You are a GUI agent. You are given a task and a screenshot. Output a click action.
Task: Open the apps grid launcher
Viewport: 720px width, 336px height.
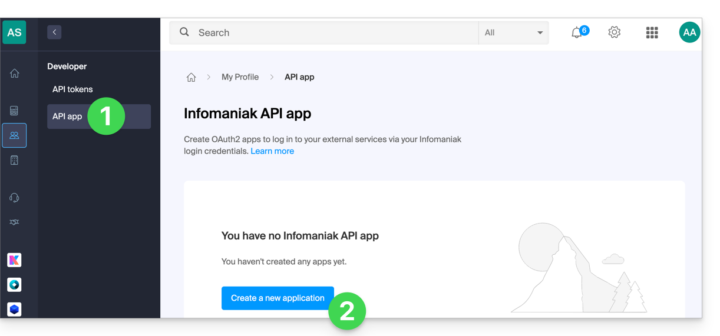click(x=652, y=33)
